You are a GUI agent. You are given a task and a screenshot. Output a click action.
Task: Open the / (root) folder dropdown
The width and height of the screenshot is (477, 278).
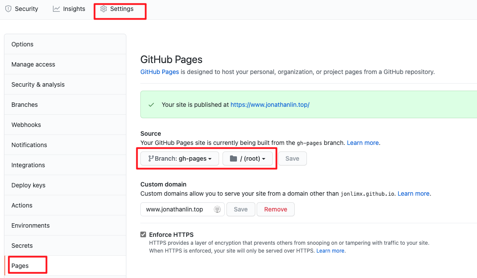(247, 158)
